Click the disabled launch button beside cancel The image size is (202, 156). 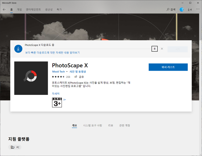pos(177,49)
